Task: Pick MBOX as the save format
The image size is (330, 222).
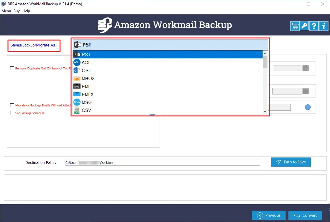Action: coord(168,79)
